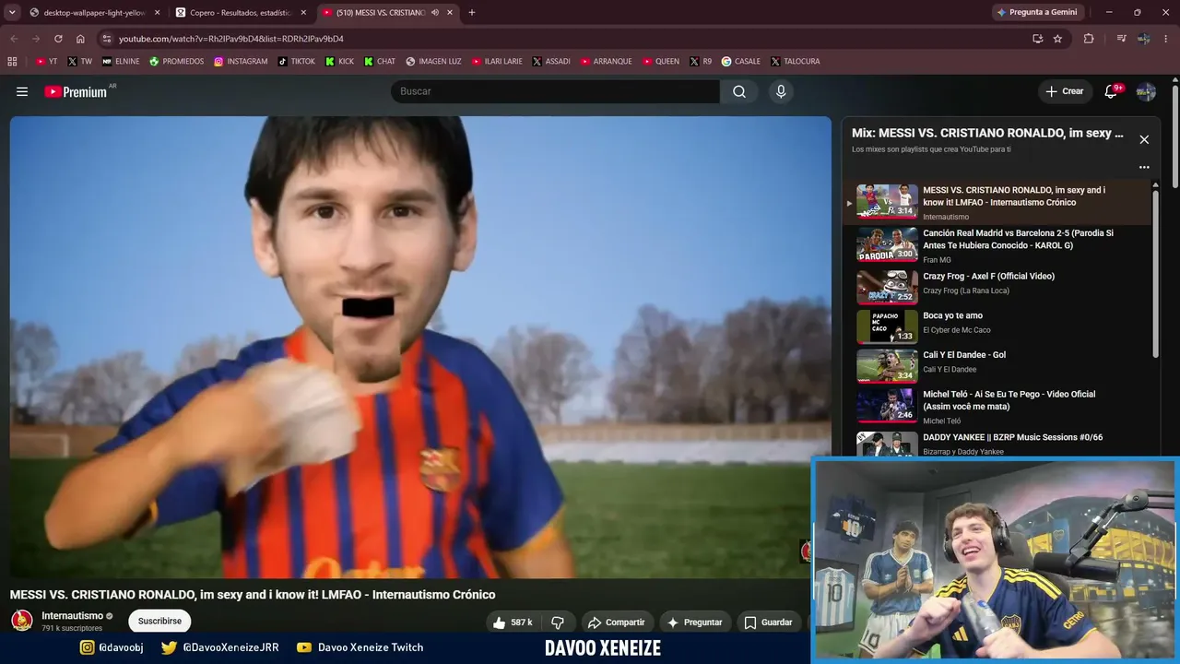Close the Mix playlist panel
The image size is (1180, 664).
[x=1144, y=139]
